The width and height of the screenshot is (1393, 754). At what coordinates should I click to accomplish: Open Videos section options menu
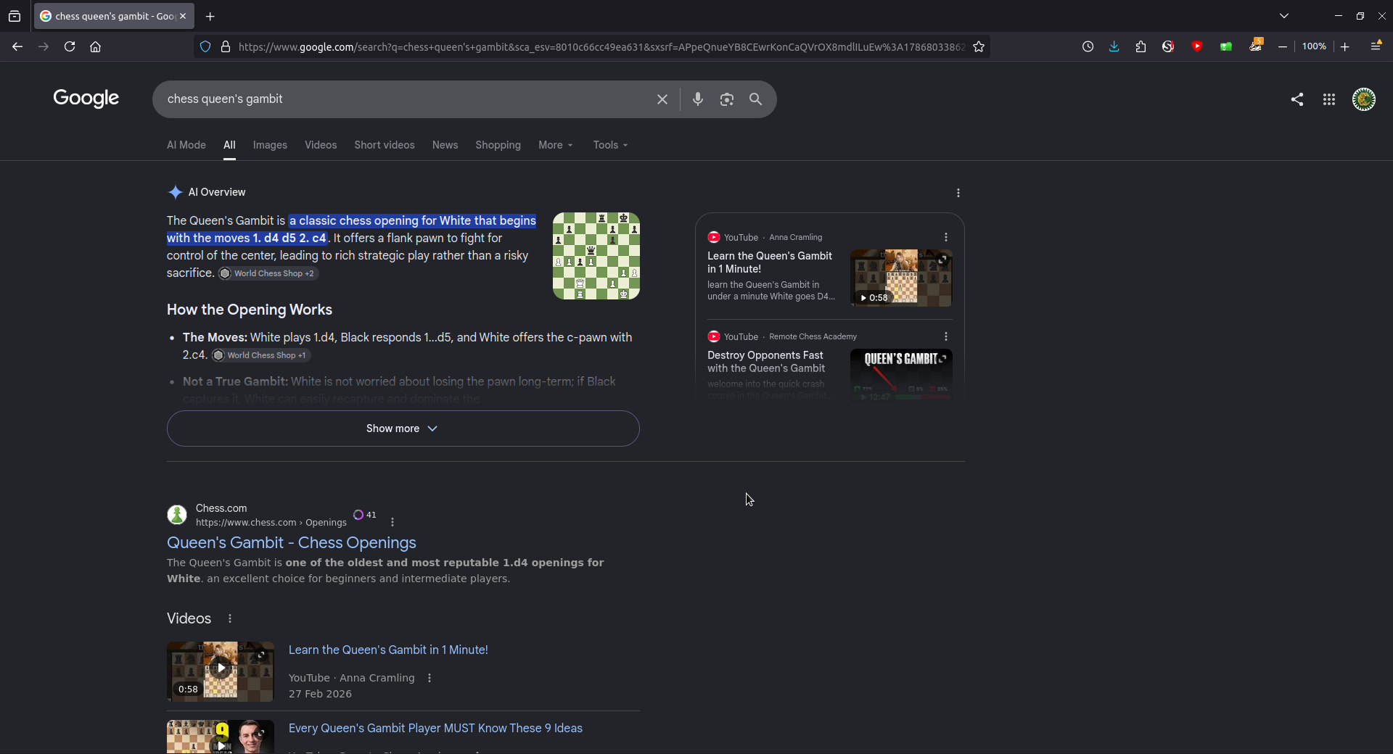point(230,618)
